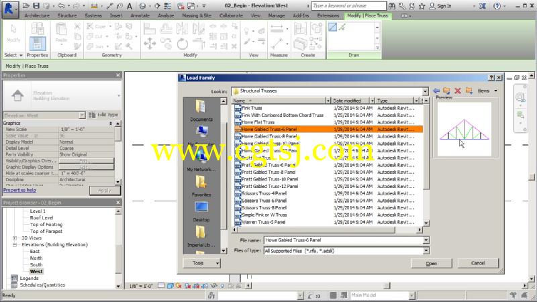Select the Line draw tool
The image size is (537, 302).
pyautogui.click(x=332, y=27)
